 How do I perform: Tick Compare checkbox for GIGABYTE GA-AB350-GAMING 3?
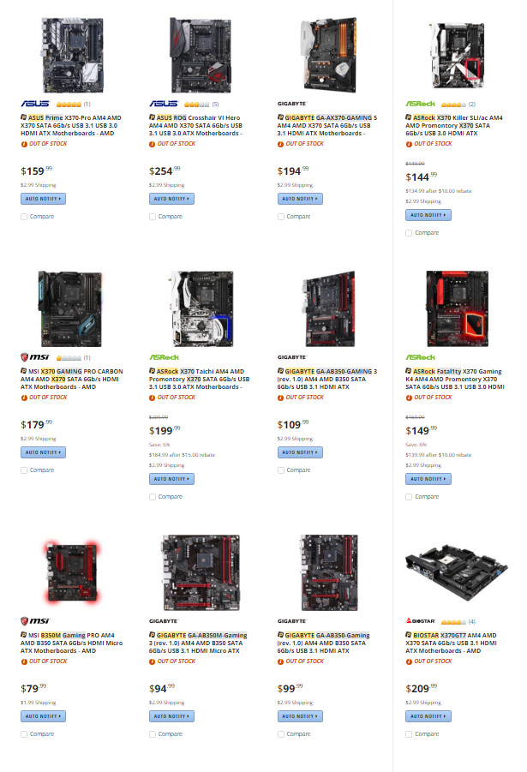click(x=281, y=470)
